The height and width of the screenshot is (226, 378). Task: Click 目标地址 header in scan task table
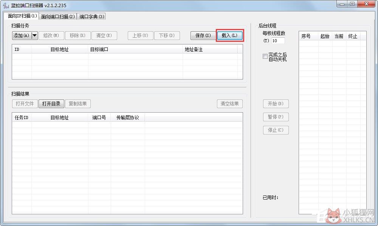(60, 49)
